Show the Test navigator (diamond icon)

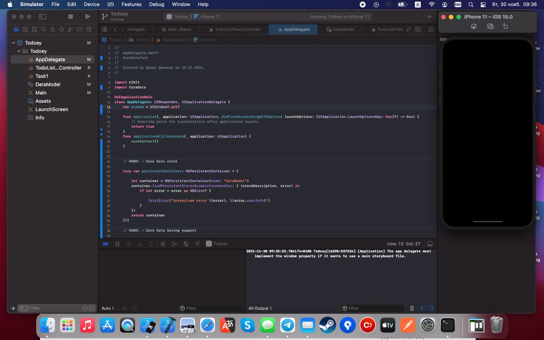62,29
